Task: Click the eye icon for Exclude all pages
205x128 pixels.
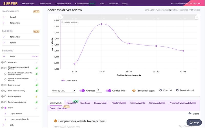Action: (x=134, y=91)
